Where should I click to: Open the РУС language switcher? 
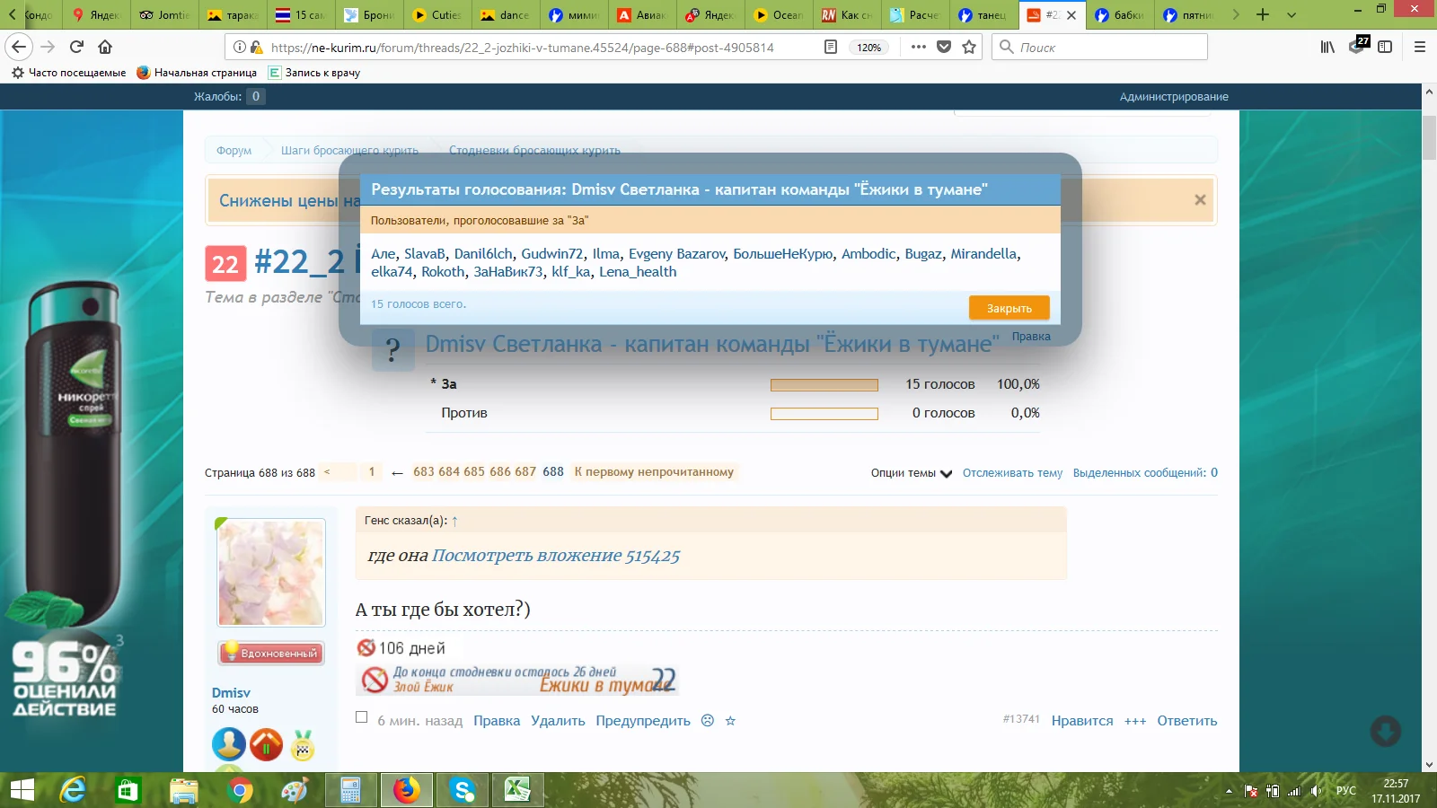(1345, 791)
